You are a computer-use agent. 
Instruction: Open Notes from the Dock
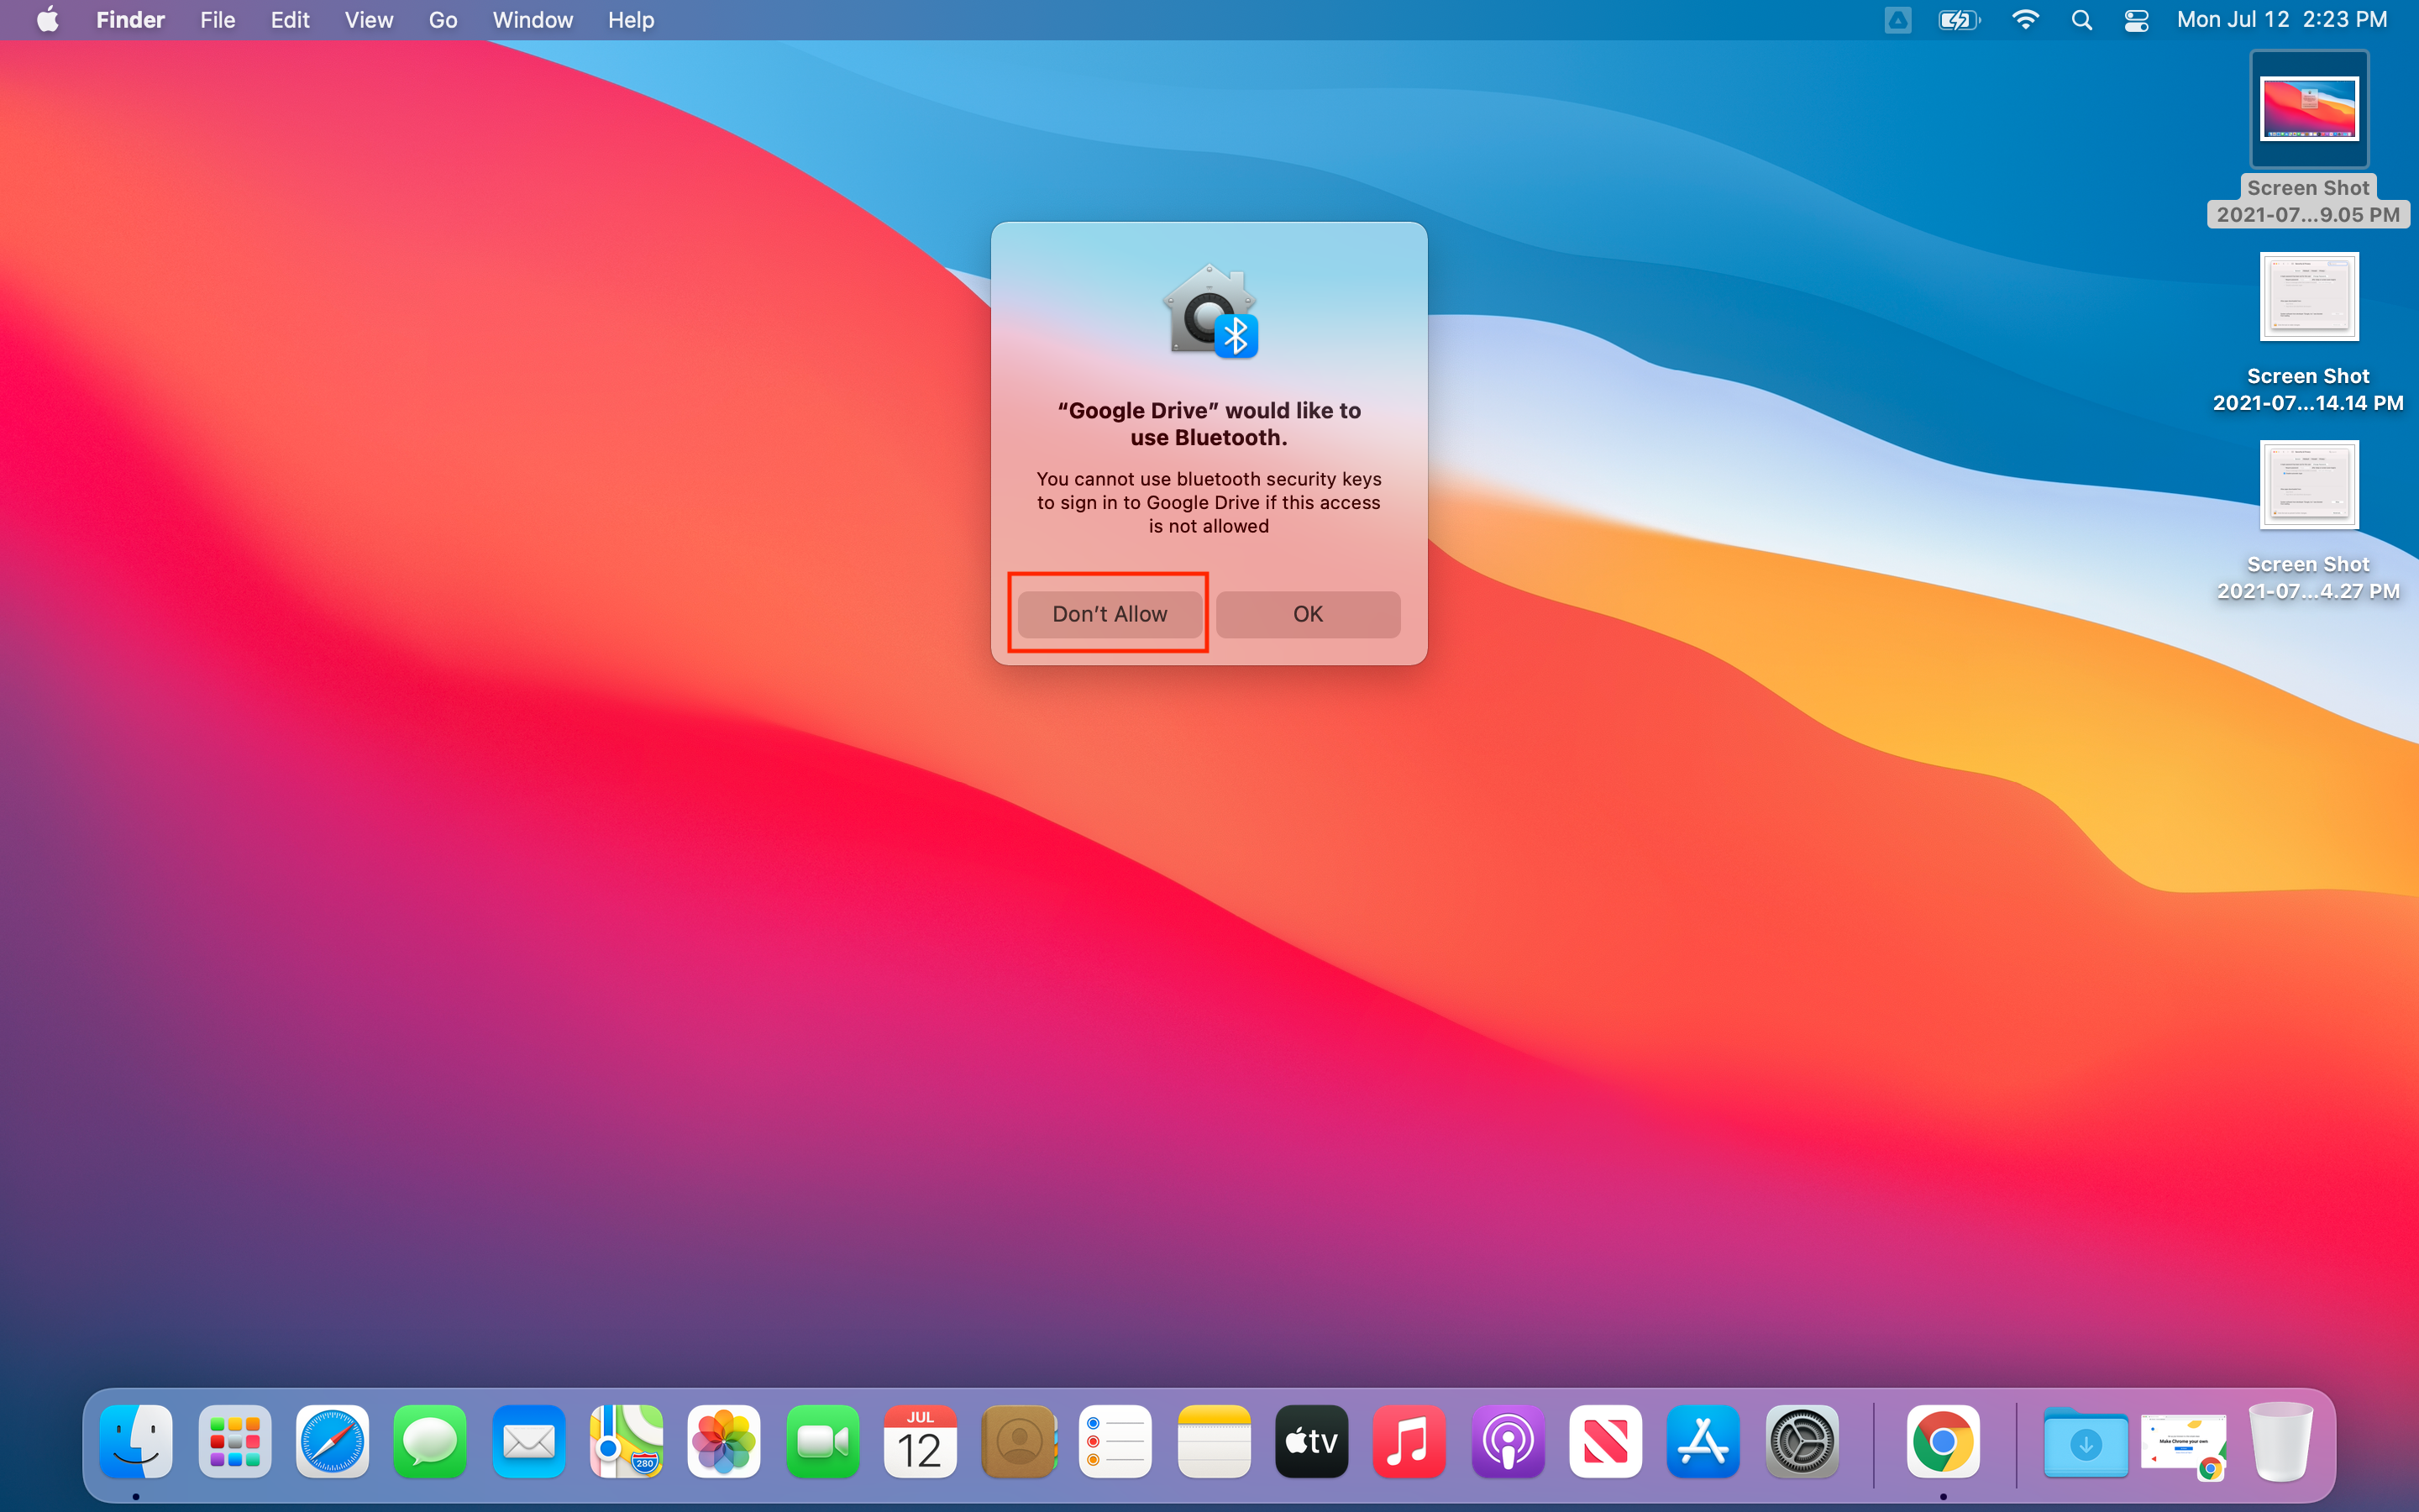point(1215,1442)
